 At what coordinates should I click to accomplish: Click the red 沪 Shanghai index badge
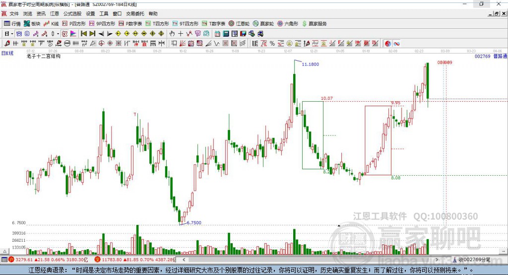11,260
